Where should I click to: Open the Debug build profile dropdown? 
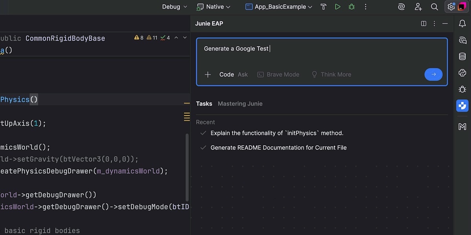click(174, 7)
